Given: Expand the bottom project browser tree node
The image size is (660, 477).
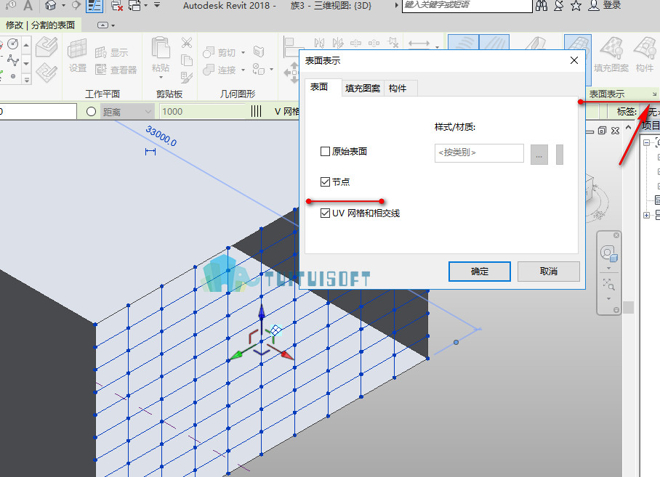Looking at the screenshot, I should pos(646,215).
